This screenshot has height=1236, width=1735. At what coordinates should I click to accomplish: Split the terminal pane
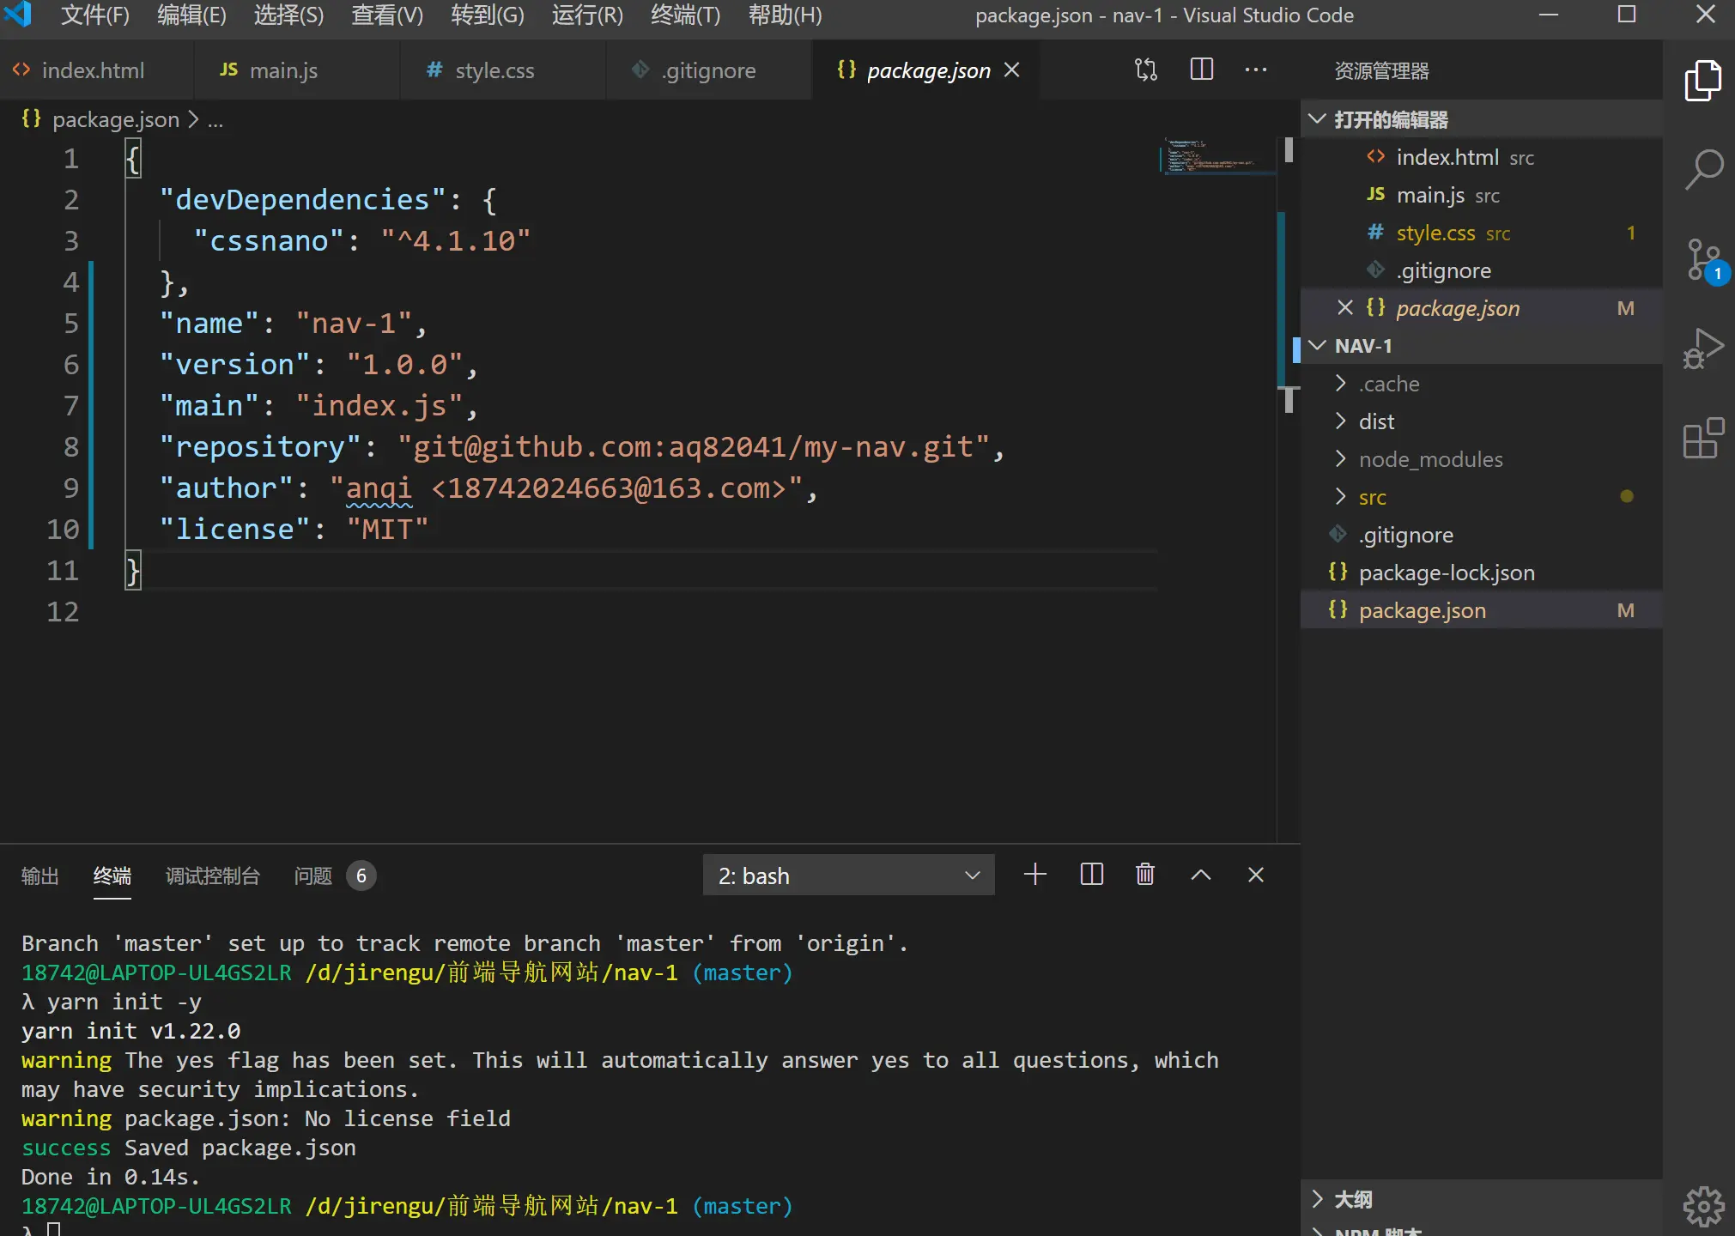click(x=1090, y=875)
